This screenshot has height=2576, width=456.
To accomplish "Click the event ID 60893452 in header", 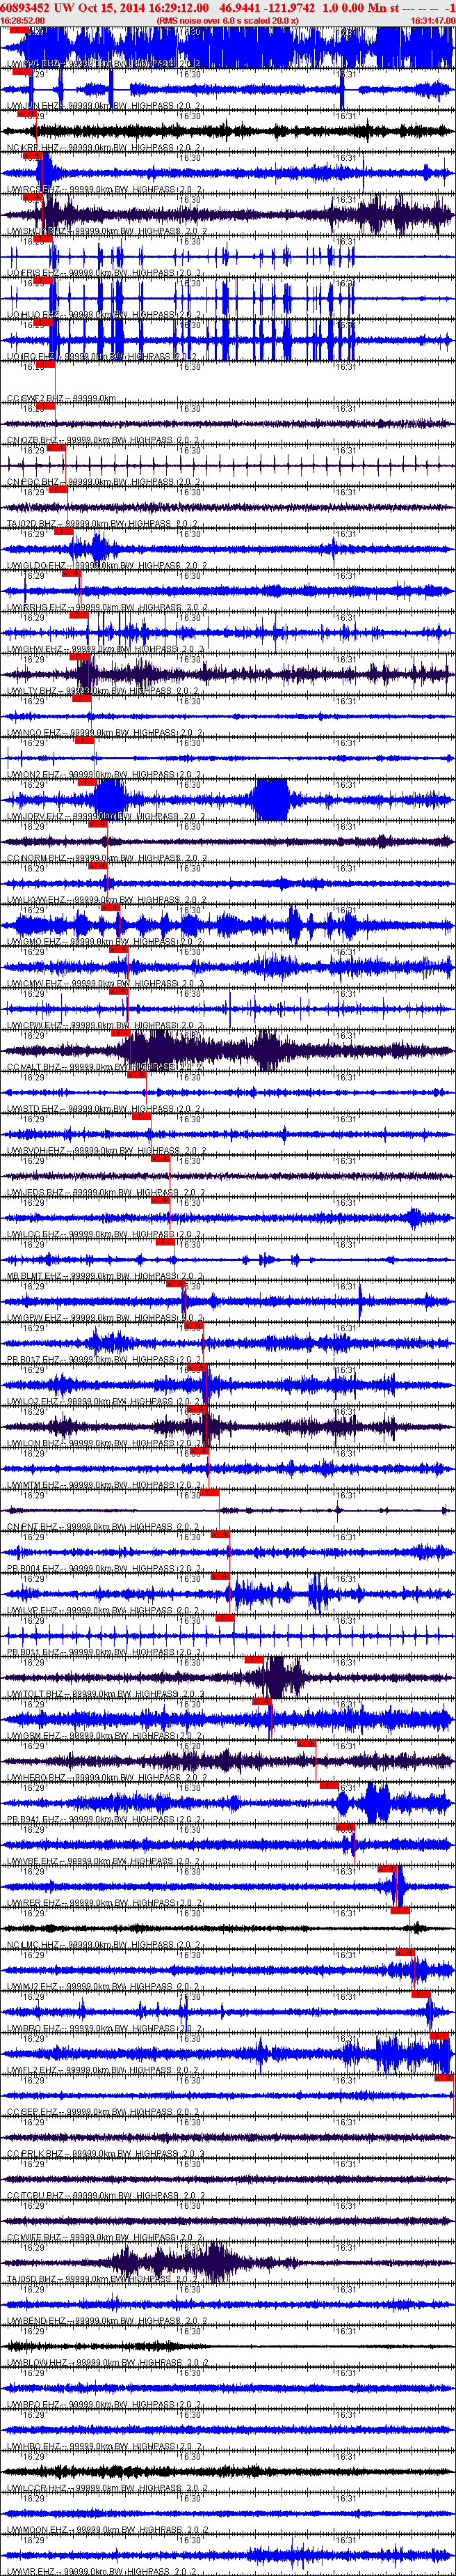I will pos(25,7).
